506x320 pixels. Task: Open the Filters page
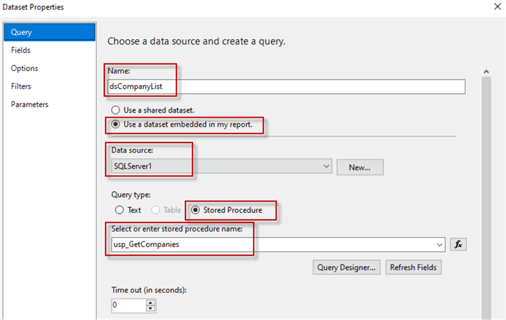point(22,86)
